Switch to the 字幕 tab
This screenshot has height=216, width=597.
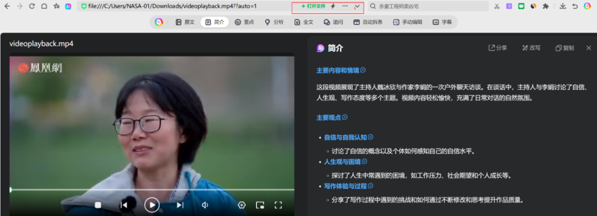(442, 22)
